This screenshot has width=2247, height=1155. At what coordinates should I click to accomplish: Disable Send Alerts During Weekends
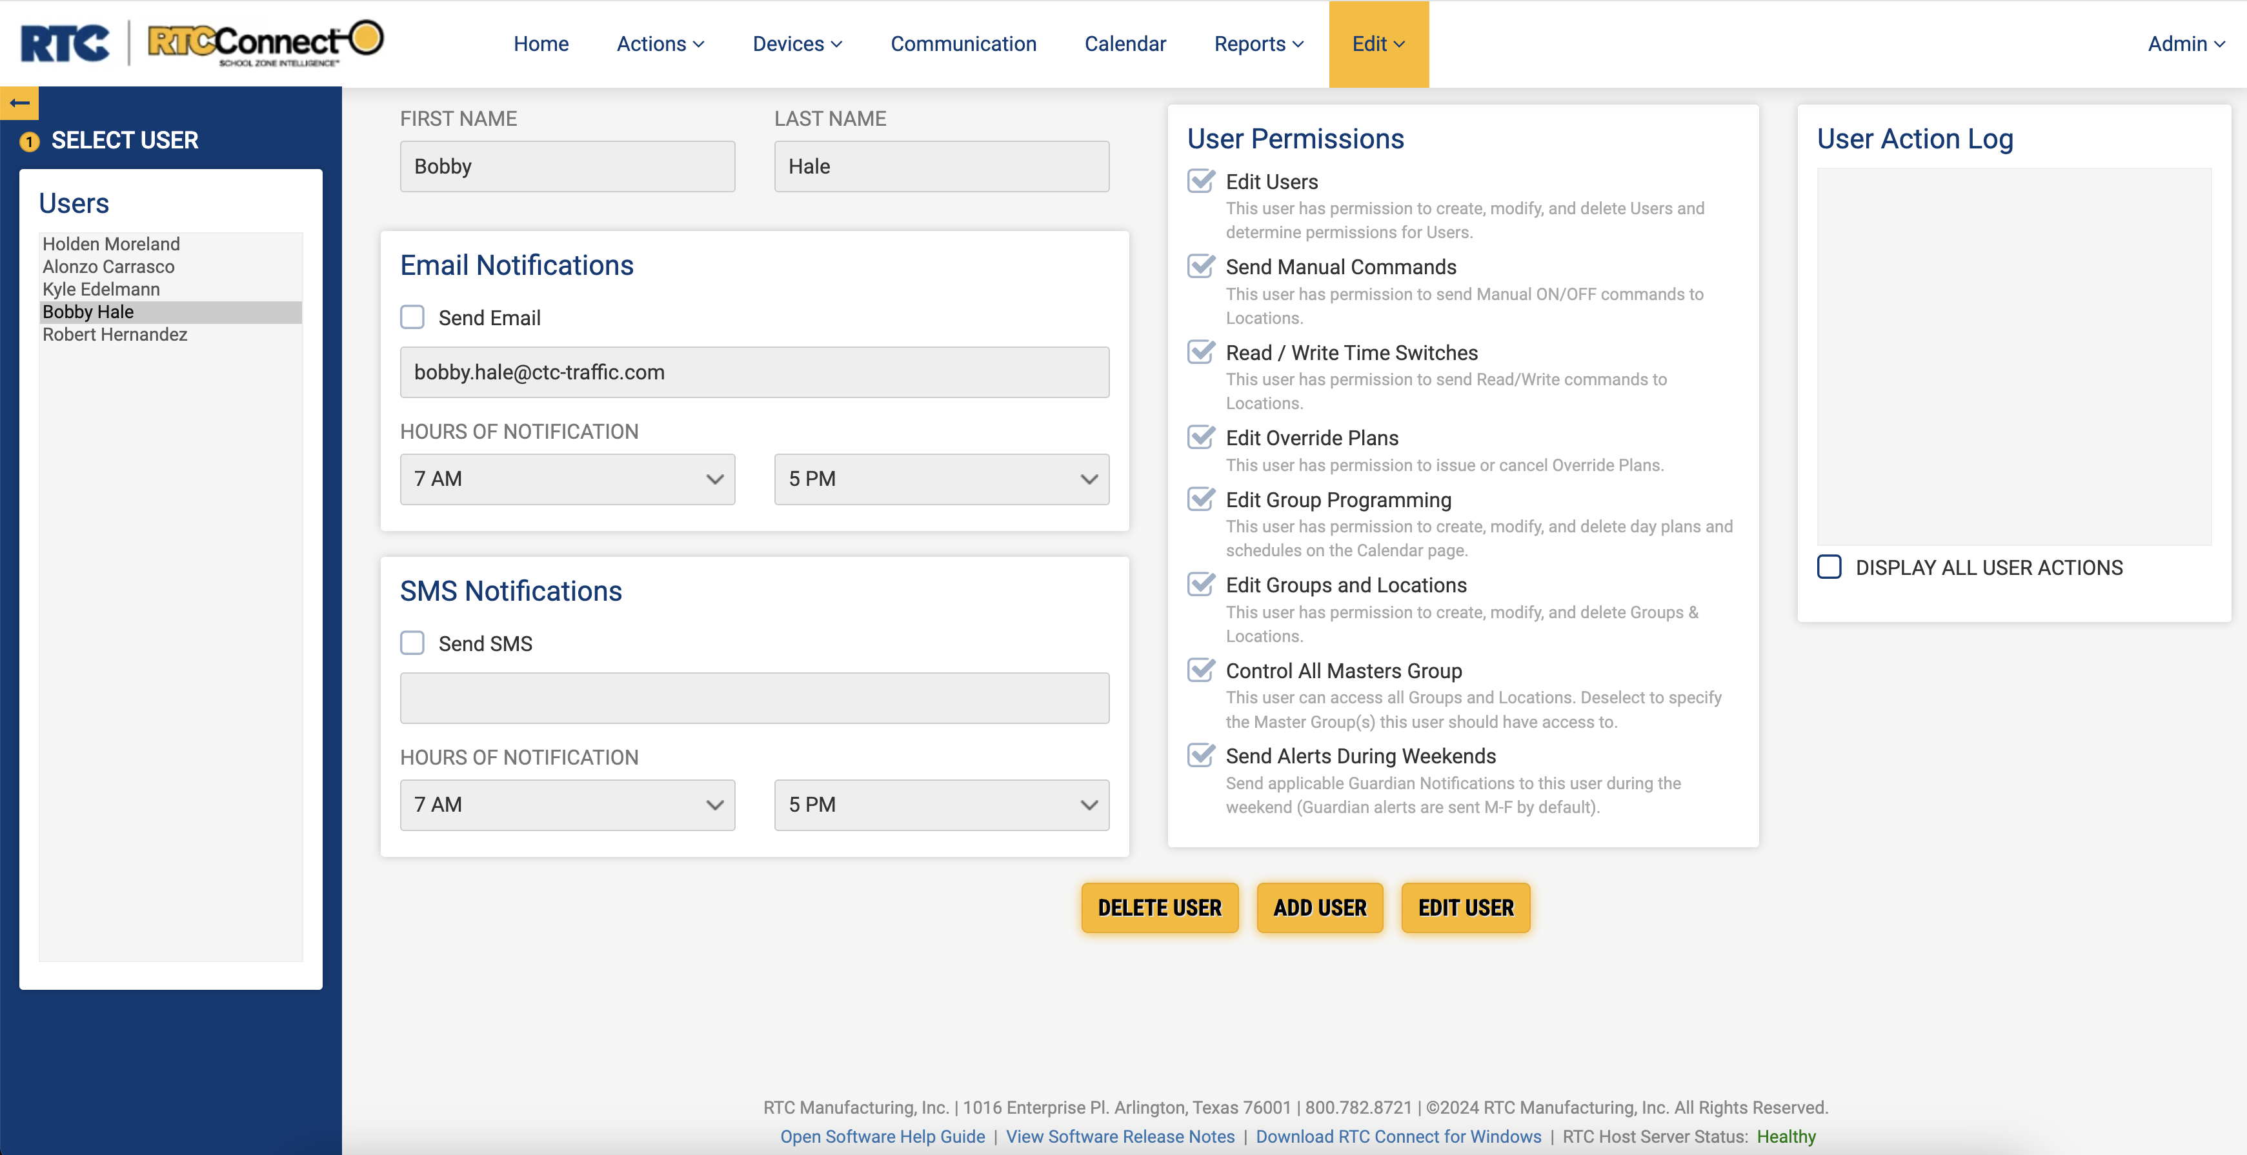pyautogui.click(x=1201, y=756)
